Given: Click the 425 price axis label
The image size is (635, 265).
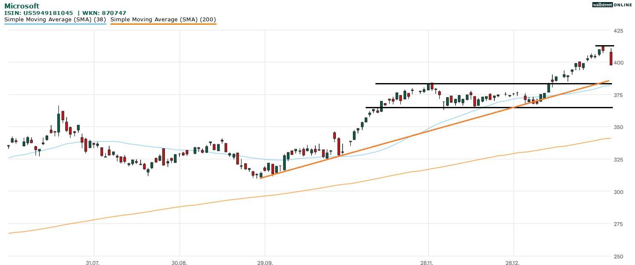Looking at the screenshot, I should [618, 31].
